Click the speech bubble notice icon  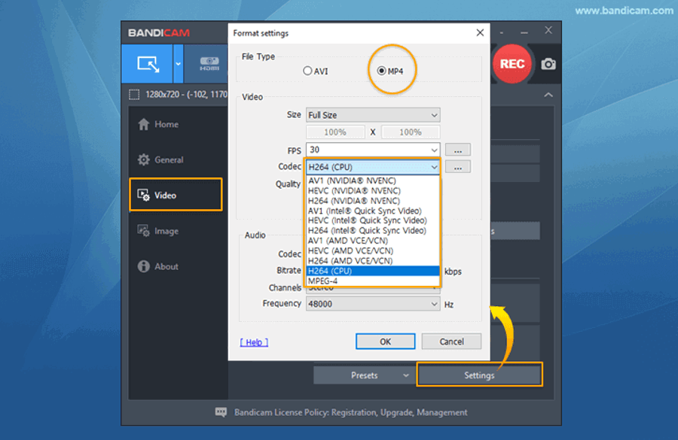click(x=221, y=412)
